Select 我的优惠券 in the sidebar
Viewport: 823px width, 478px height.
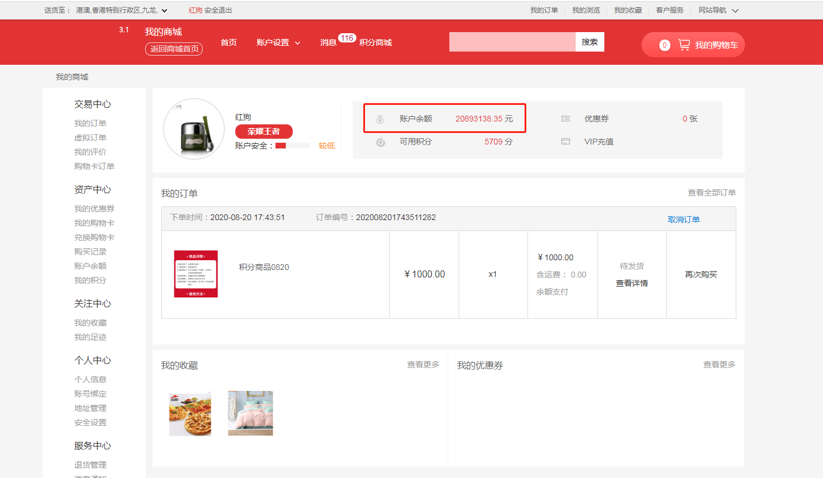94,209
